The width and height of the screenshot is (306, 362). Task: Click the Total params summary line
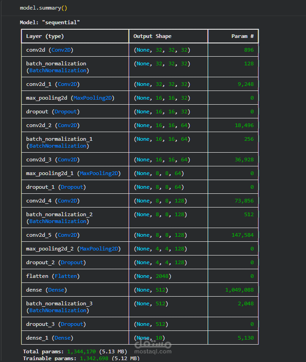75,351
